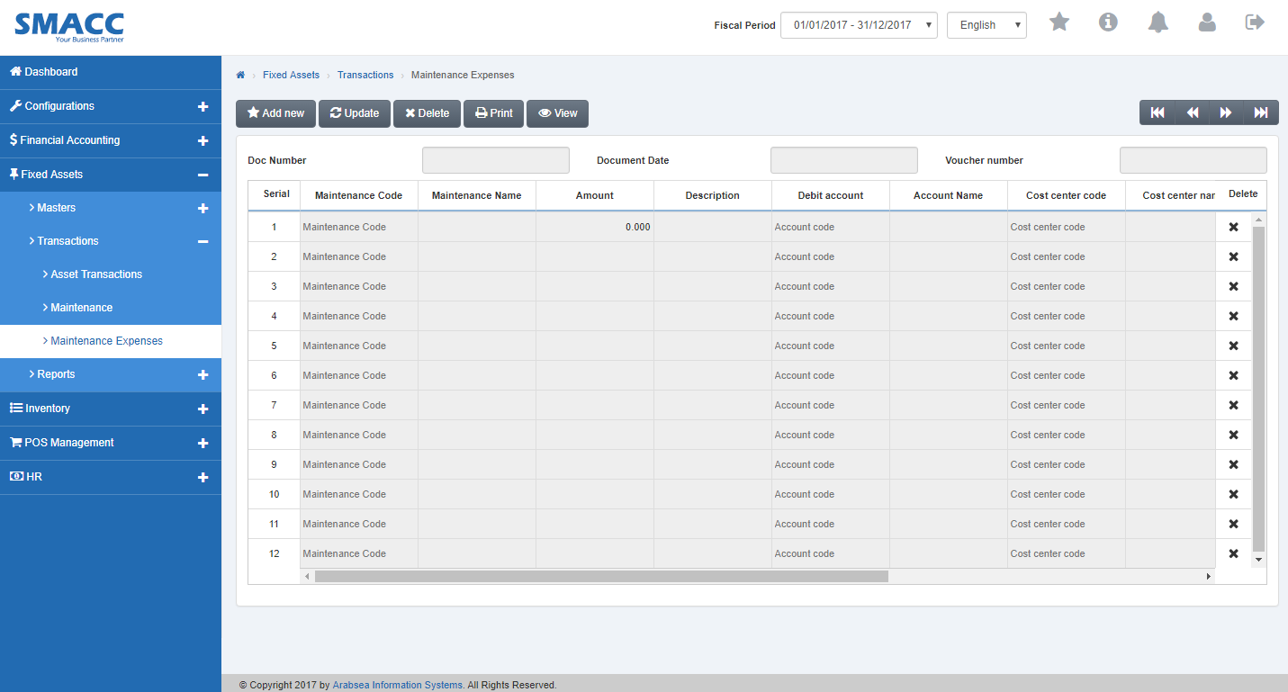
Task: Navigate to previous record with rewind icon
Action: pyautogui.click(x=1192, y=112)
